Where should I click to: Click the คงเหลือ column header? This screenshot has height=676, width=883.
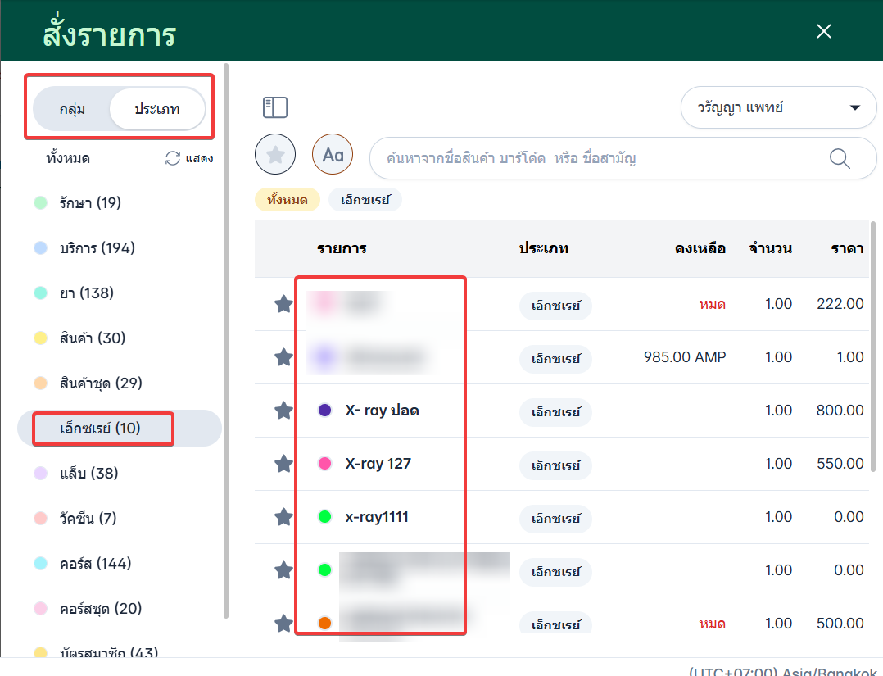click(x=700, y=248)
